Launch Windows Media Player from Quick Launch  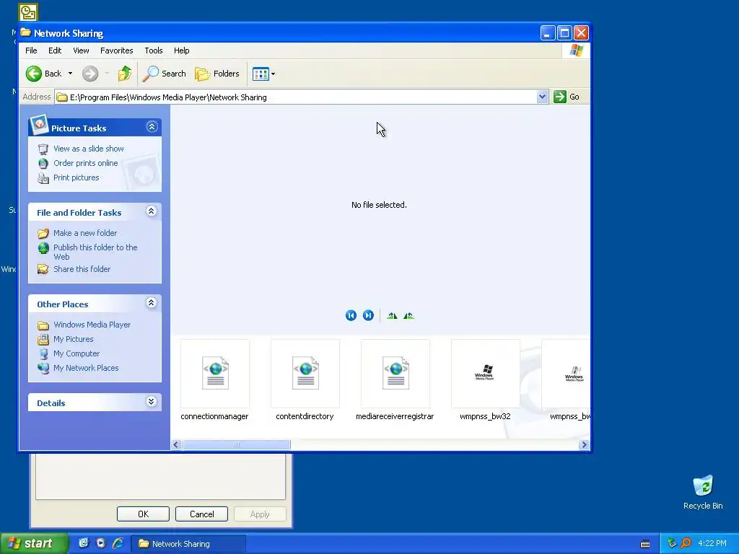tap(101, 543)
